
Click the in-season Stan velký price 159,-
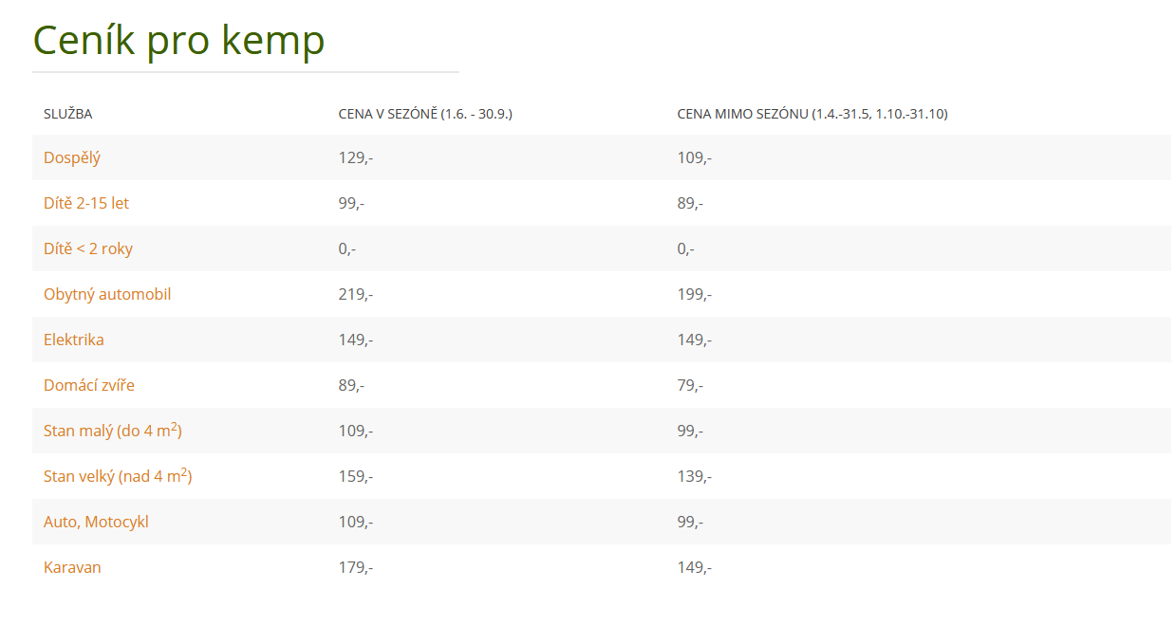pyautogui.click(x=356, y=476)
